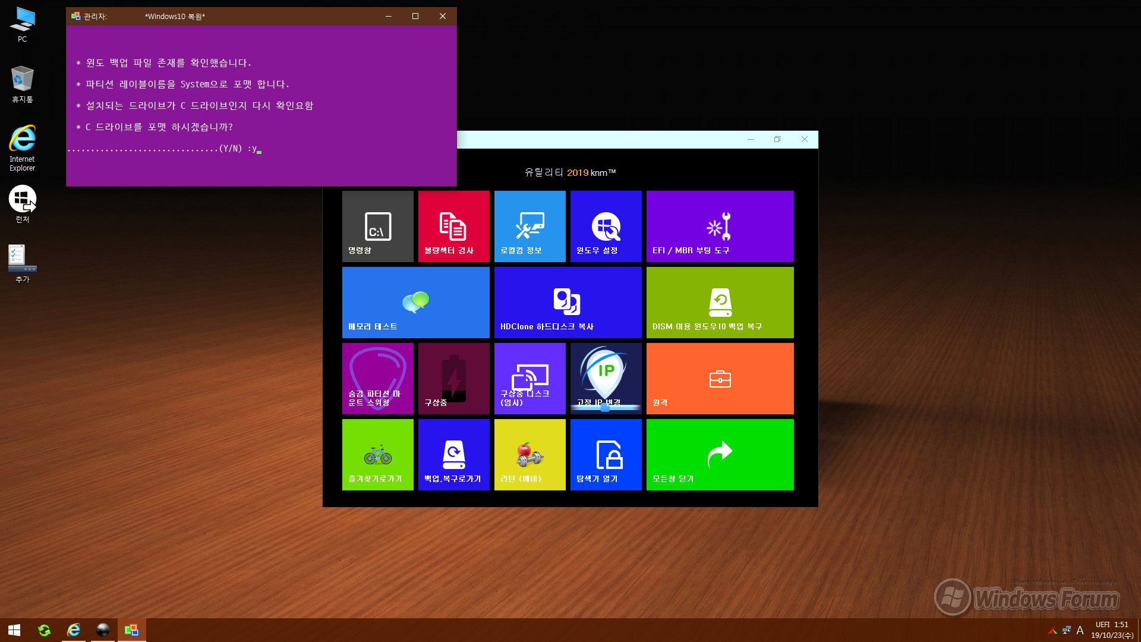Click the network tray icon
This screenshot has width=1141, height=642.
click(1067, 630)
